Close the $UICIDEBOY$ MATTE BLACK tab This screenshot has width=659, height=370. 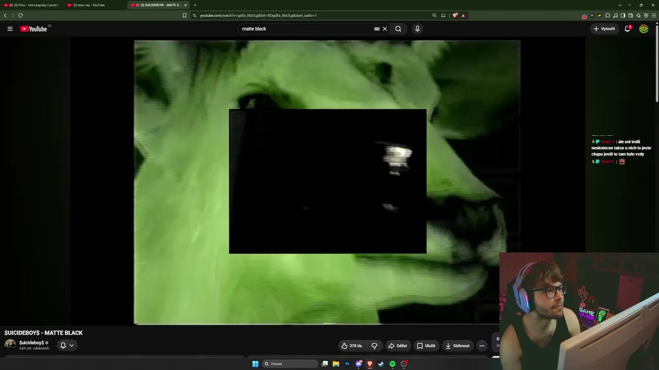185,5
